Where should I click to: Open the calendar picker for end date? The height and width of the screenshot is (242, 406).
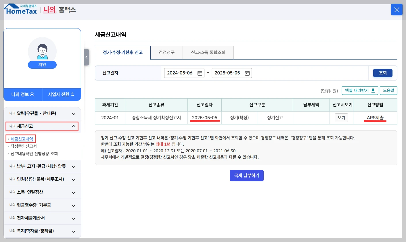coord(247,73)
